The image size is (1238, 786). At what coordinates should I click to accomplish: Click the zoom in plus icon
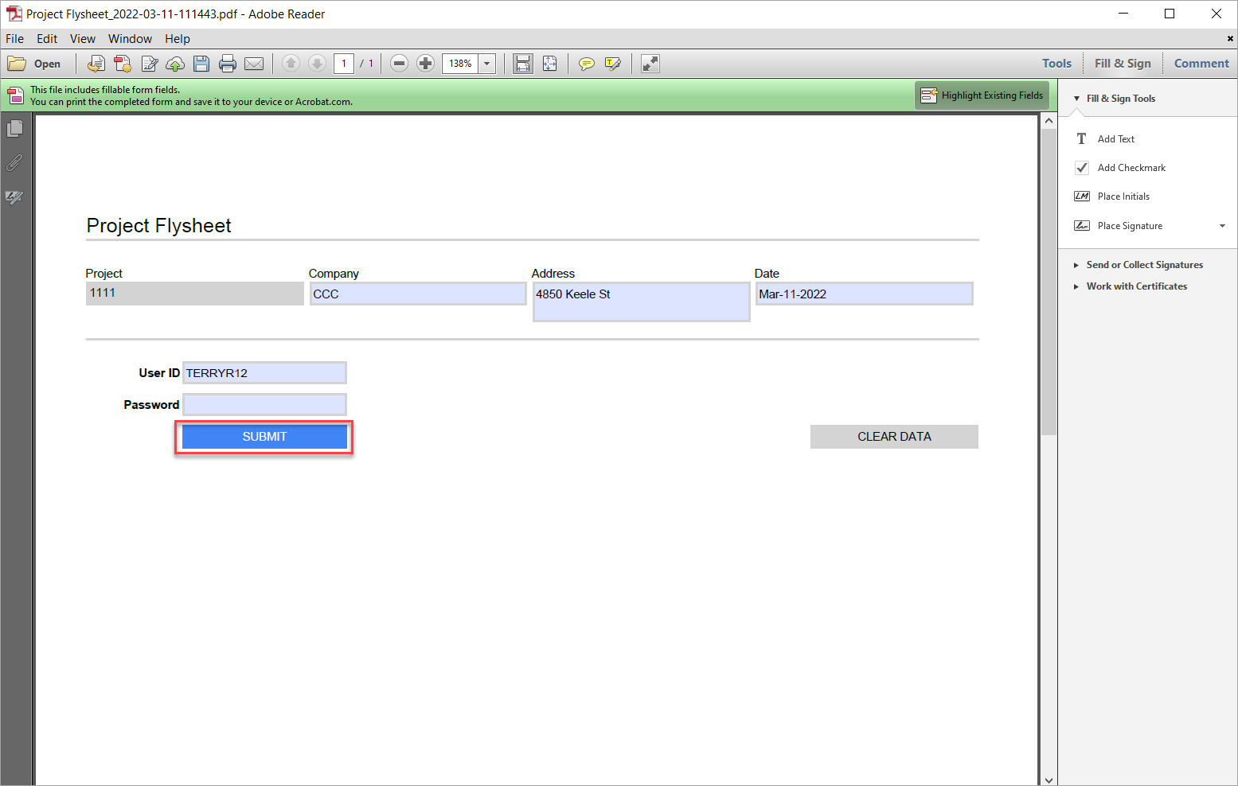[x=426, y=64]
